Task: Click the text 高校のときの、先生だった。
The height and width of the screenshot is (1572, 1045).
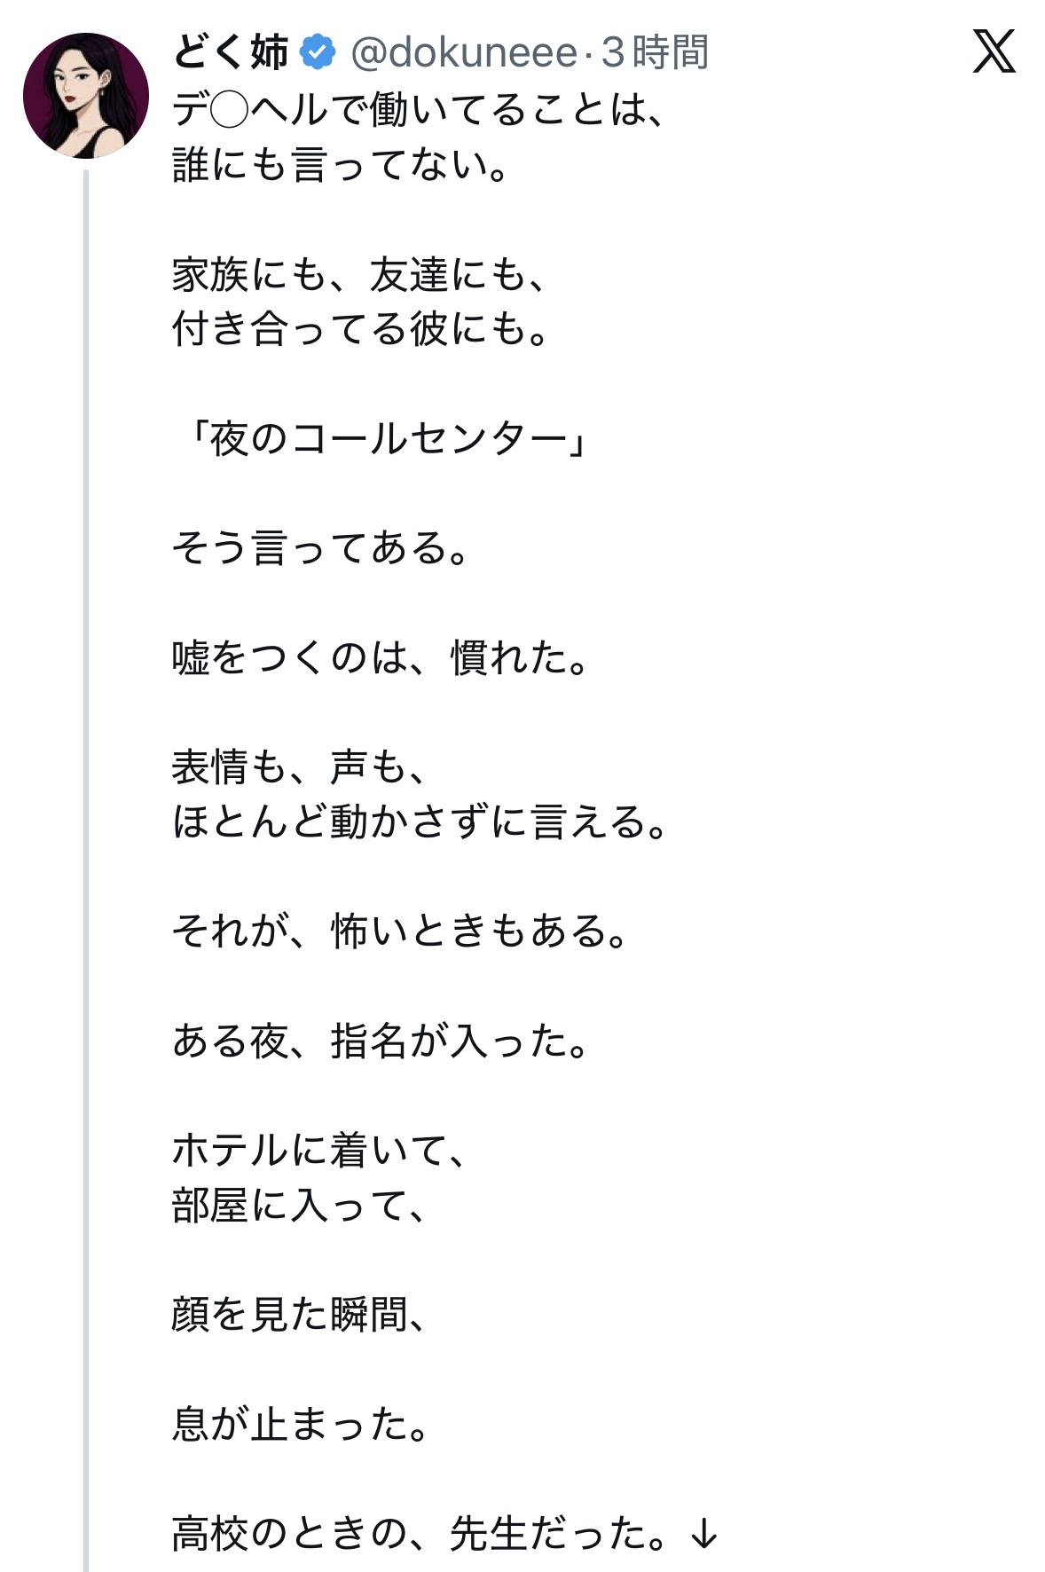Action: (419, 1533)
